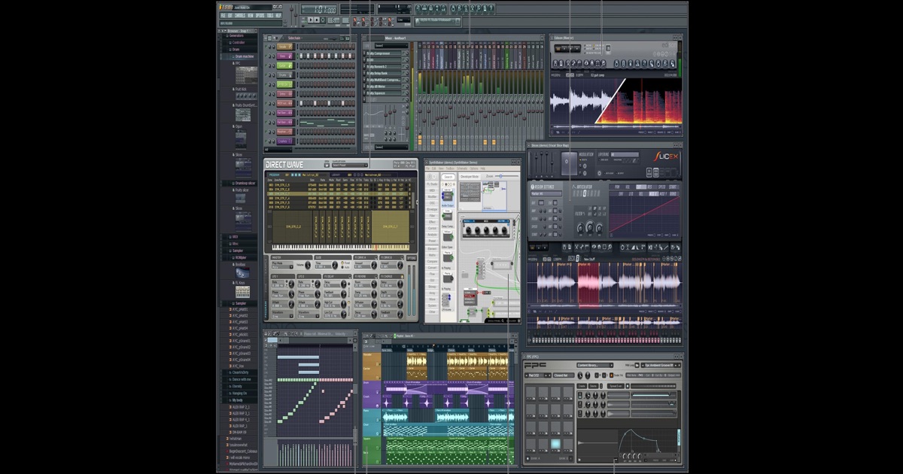Click the FL Keys thumbnail in the browser

pos(242,292)
